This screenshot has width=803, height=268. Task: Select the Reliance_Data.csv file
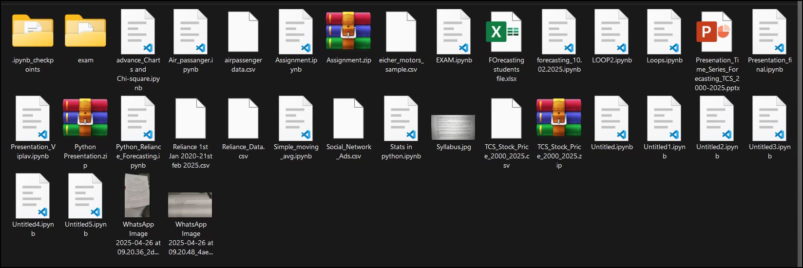[x=243, y=118]
